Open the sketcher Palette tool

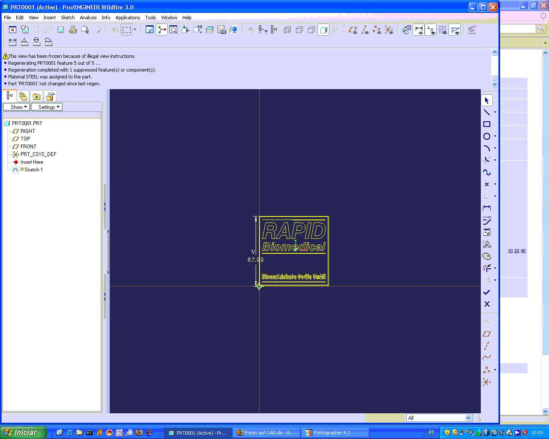coord(487,256)
